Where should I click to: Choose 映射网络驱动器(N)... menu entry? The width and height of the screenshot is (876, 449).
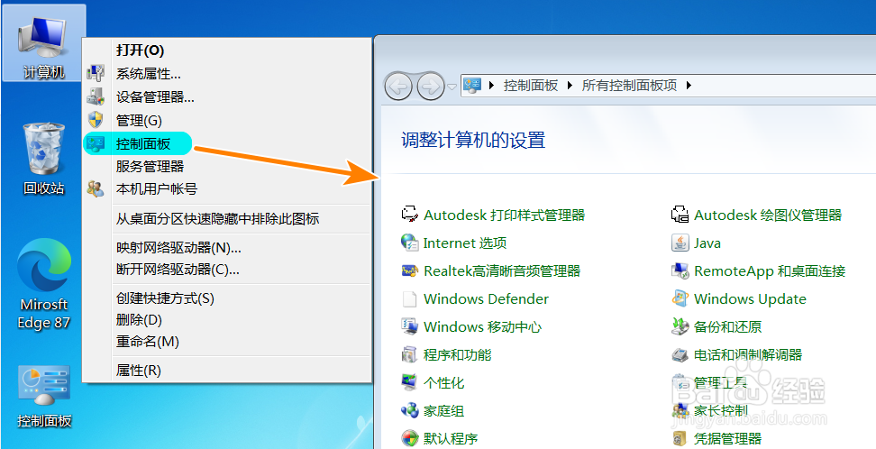178,247
